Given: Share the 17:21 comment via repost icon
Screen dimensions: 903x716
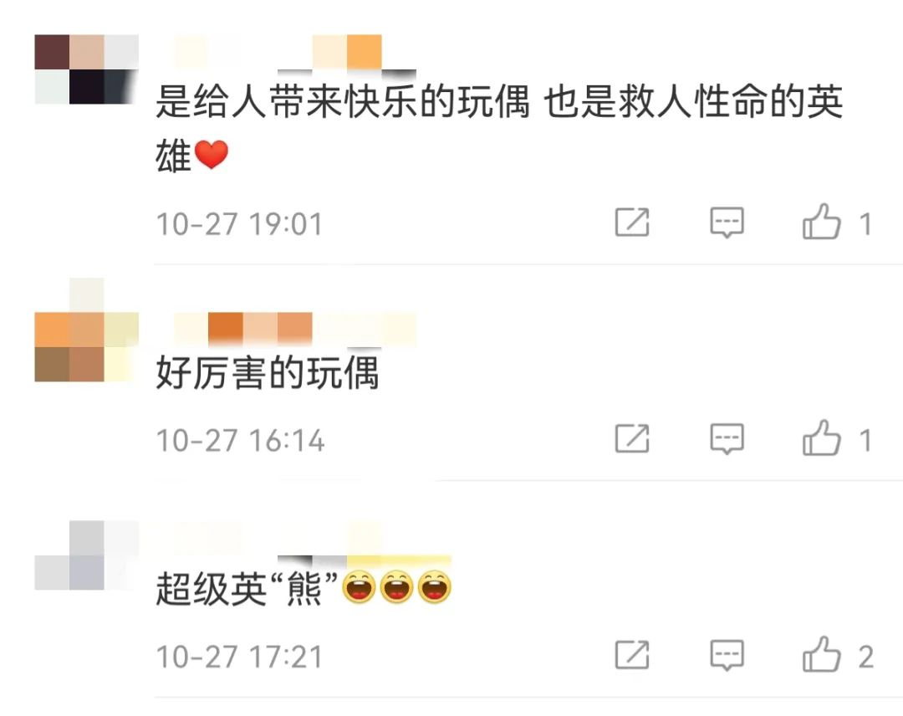Looking at the screenshot, I should click(x=632, y=654).
